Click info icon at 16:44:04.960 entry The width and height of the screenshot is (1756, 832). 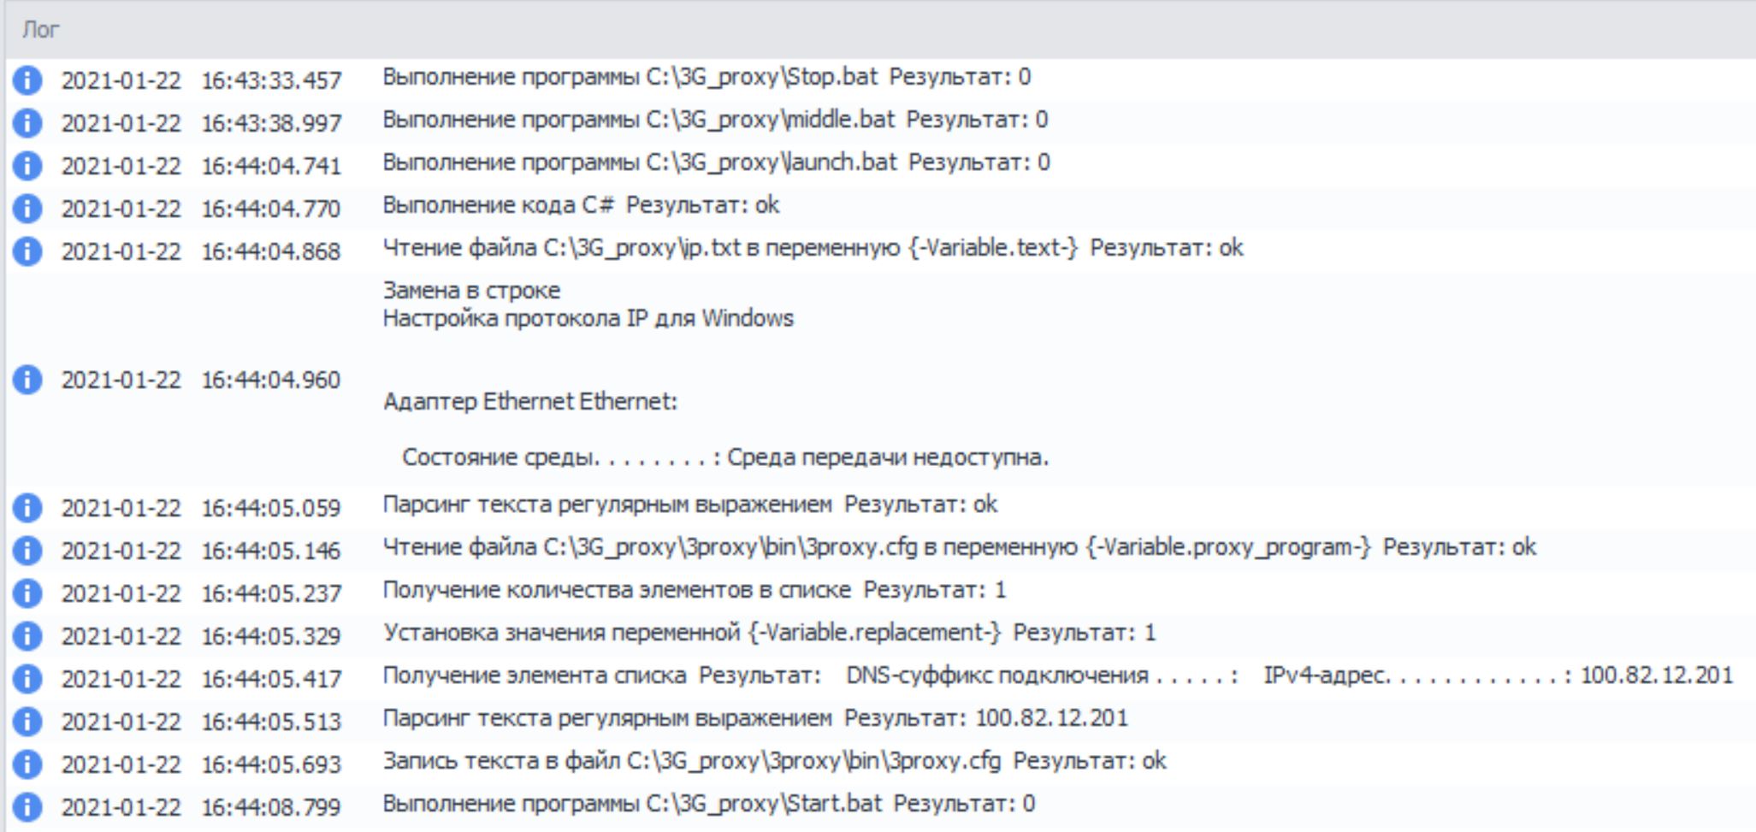point(27,380)
